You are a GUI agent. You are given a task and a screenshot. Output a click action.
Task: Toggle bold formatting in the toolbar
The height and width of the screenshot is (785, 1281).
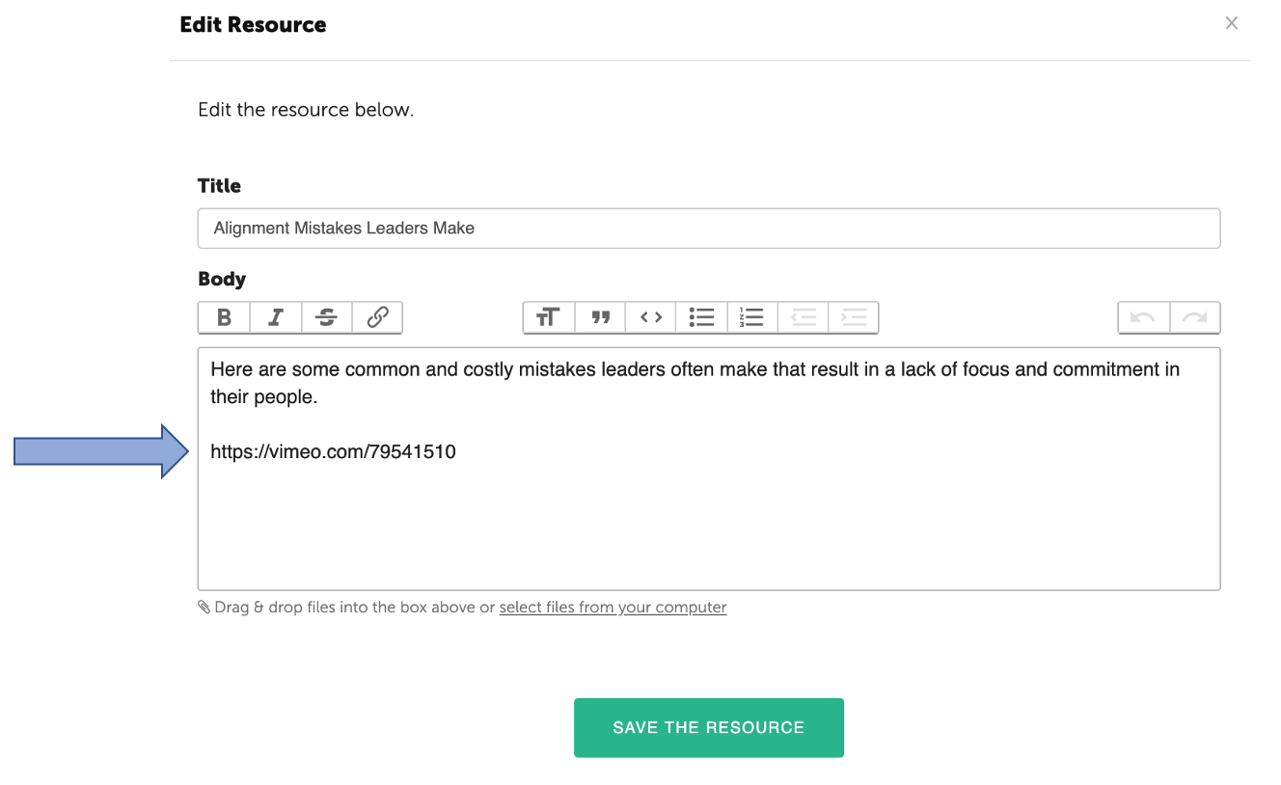224,317
